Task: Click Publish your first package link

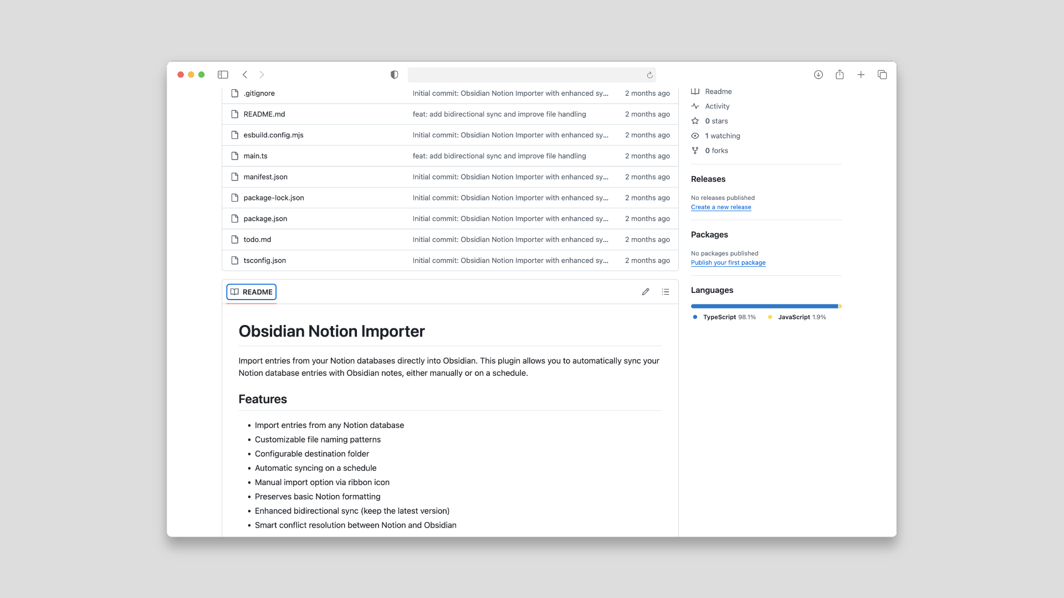Action: (728, 263)
